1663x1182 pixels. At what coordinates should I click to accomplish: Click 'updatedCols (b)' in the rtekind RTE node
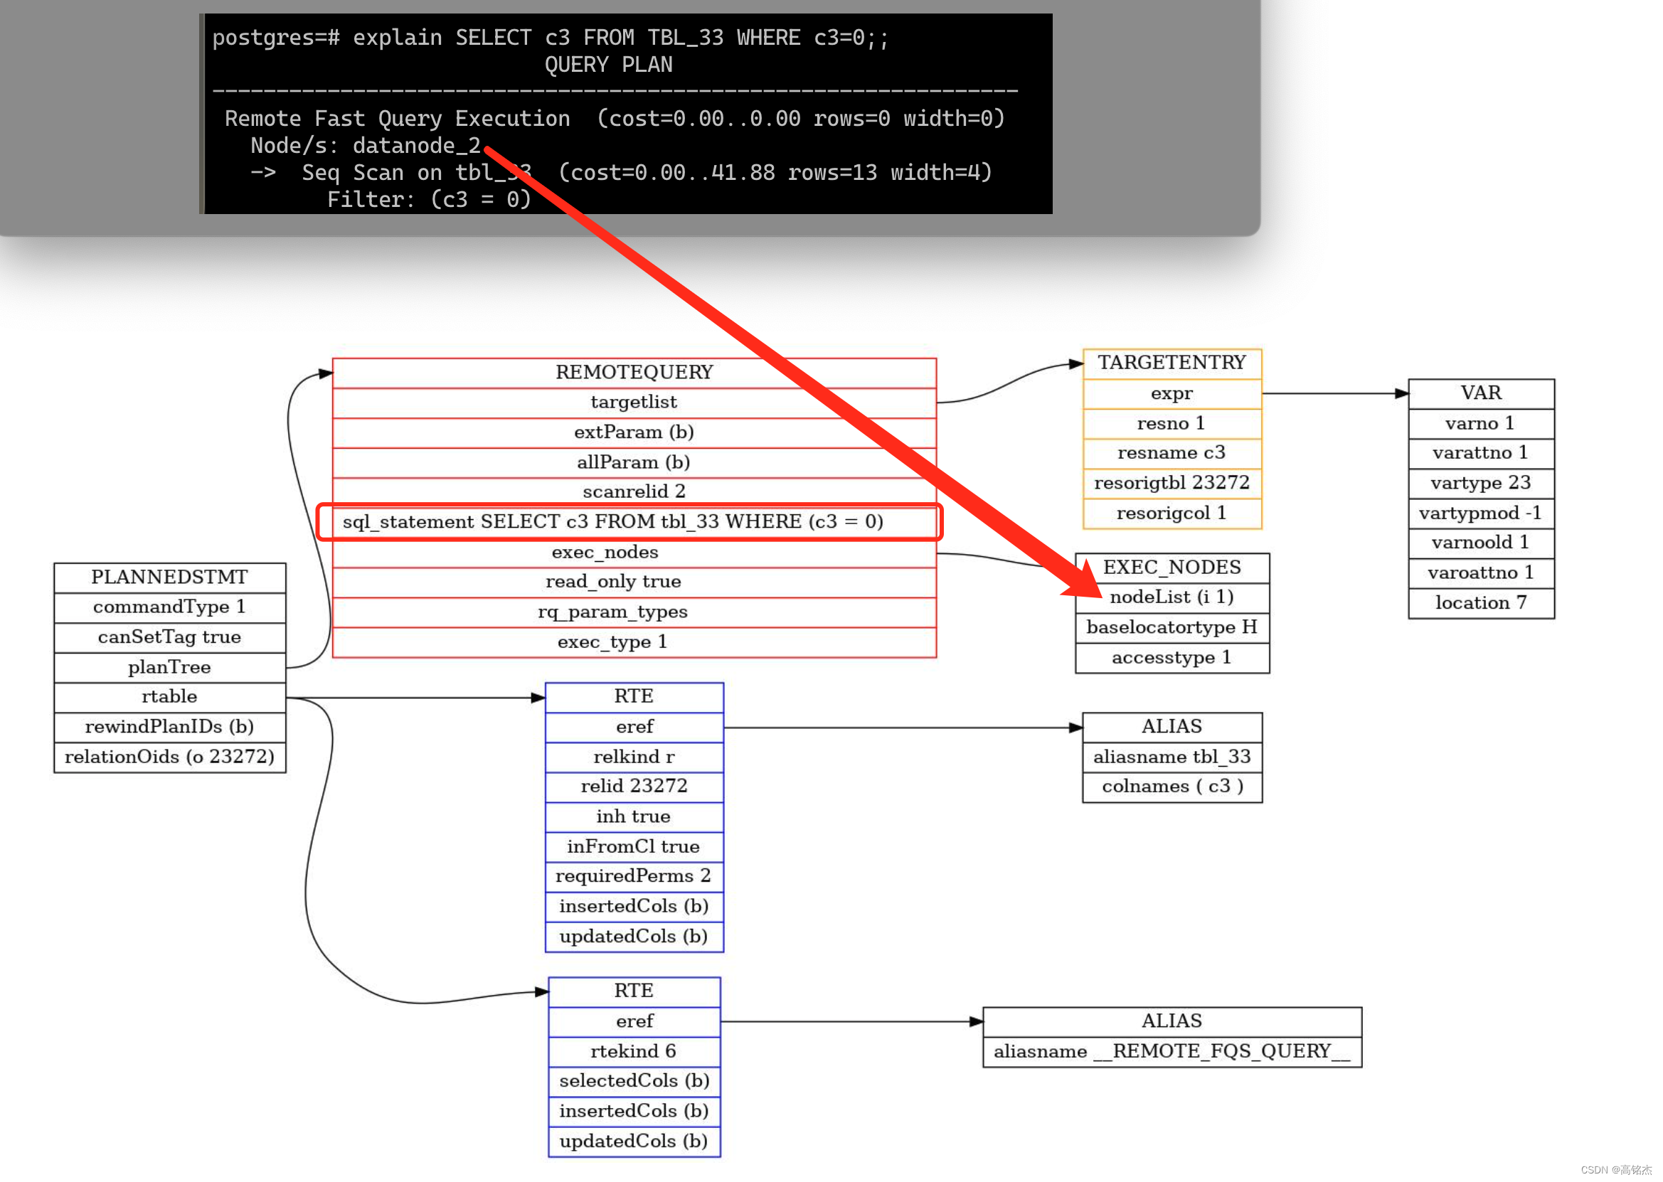click(x=634, y=1142)
